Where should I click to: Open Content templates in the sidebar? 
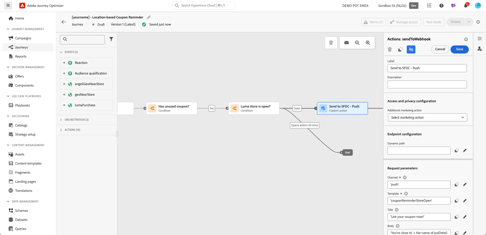click(x=28, y=163)
